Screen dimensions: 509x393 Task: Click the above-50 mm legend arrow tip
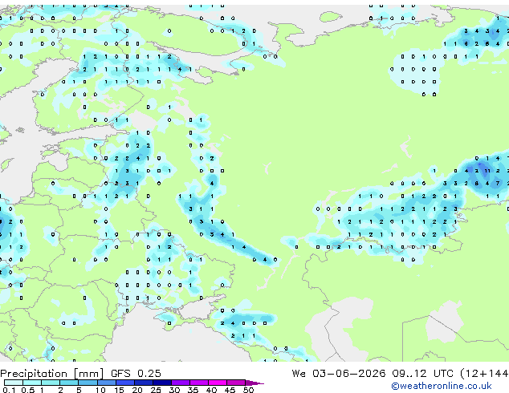(254, 383)
